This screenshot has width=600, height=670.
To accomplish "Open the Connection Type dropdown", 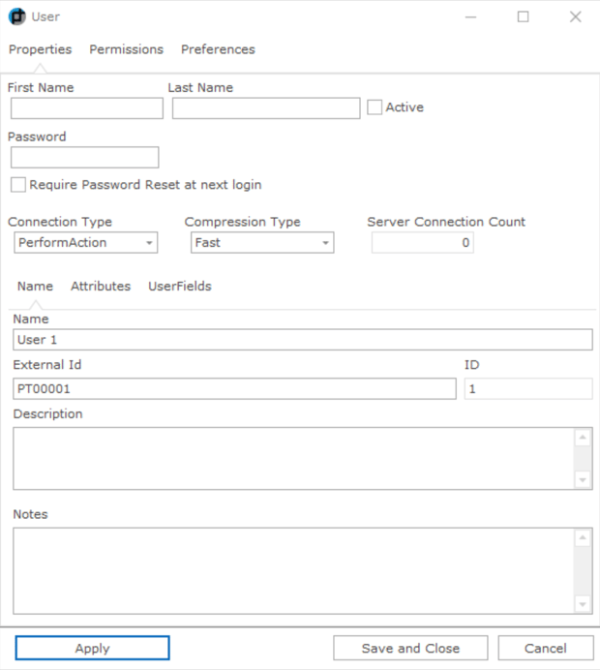I will (x=86, y=243).
